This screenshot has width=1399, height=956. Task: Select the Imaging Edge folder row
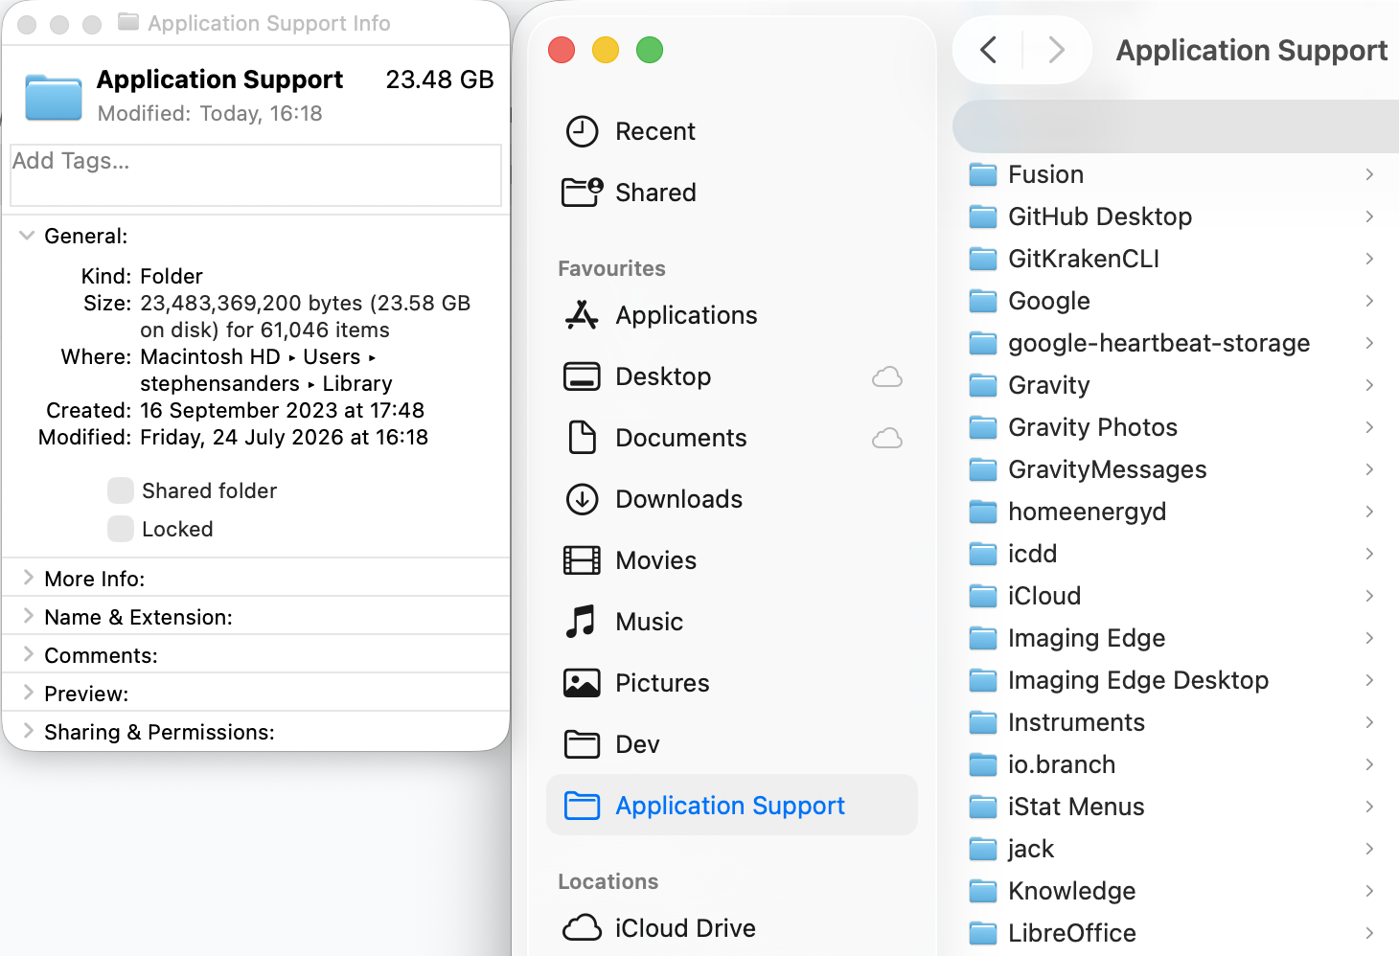pos(1176,638)
